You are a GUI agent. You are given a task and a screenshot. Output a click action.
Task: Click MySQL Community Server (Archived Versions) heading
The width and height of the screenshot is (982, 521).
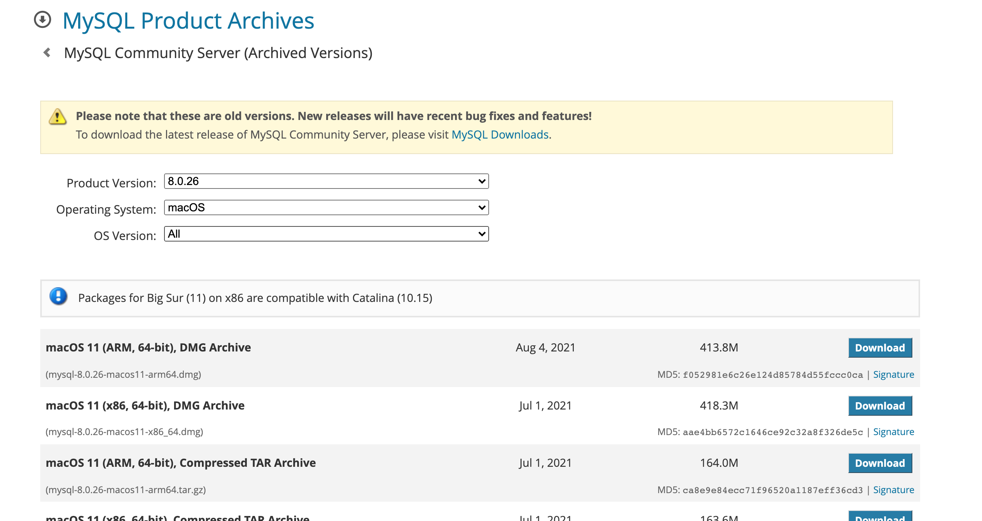pyautogui.click(x=218, y=53)
